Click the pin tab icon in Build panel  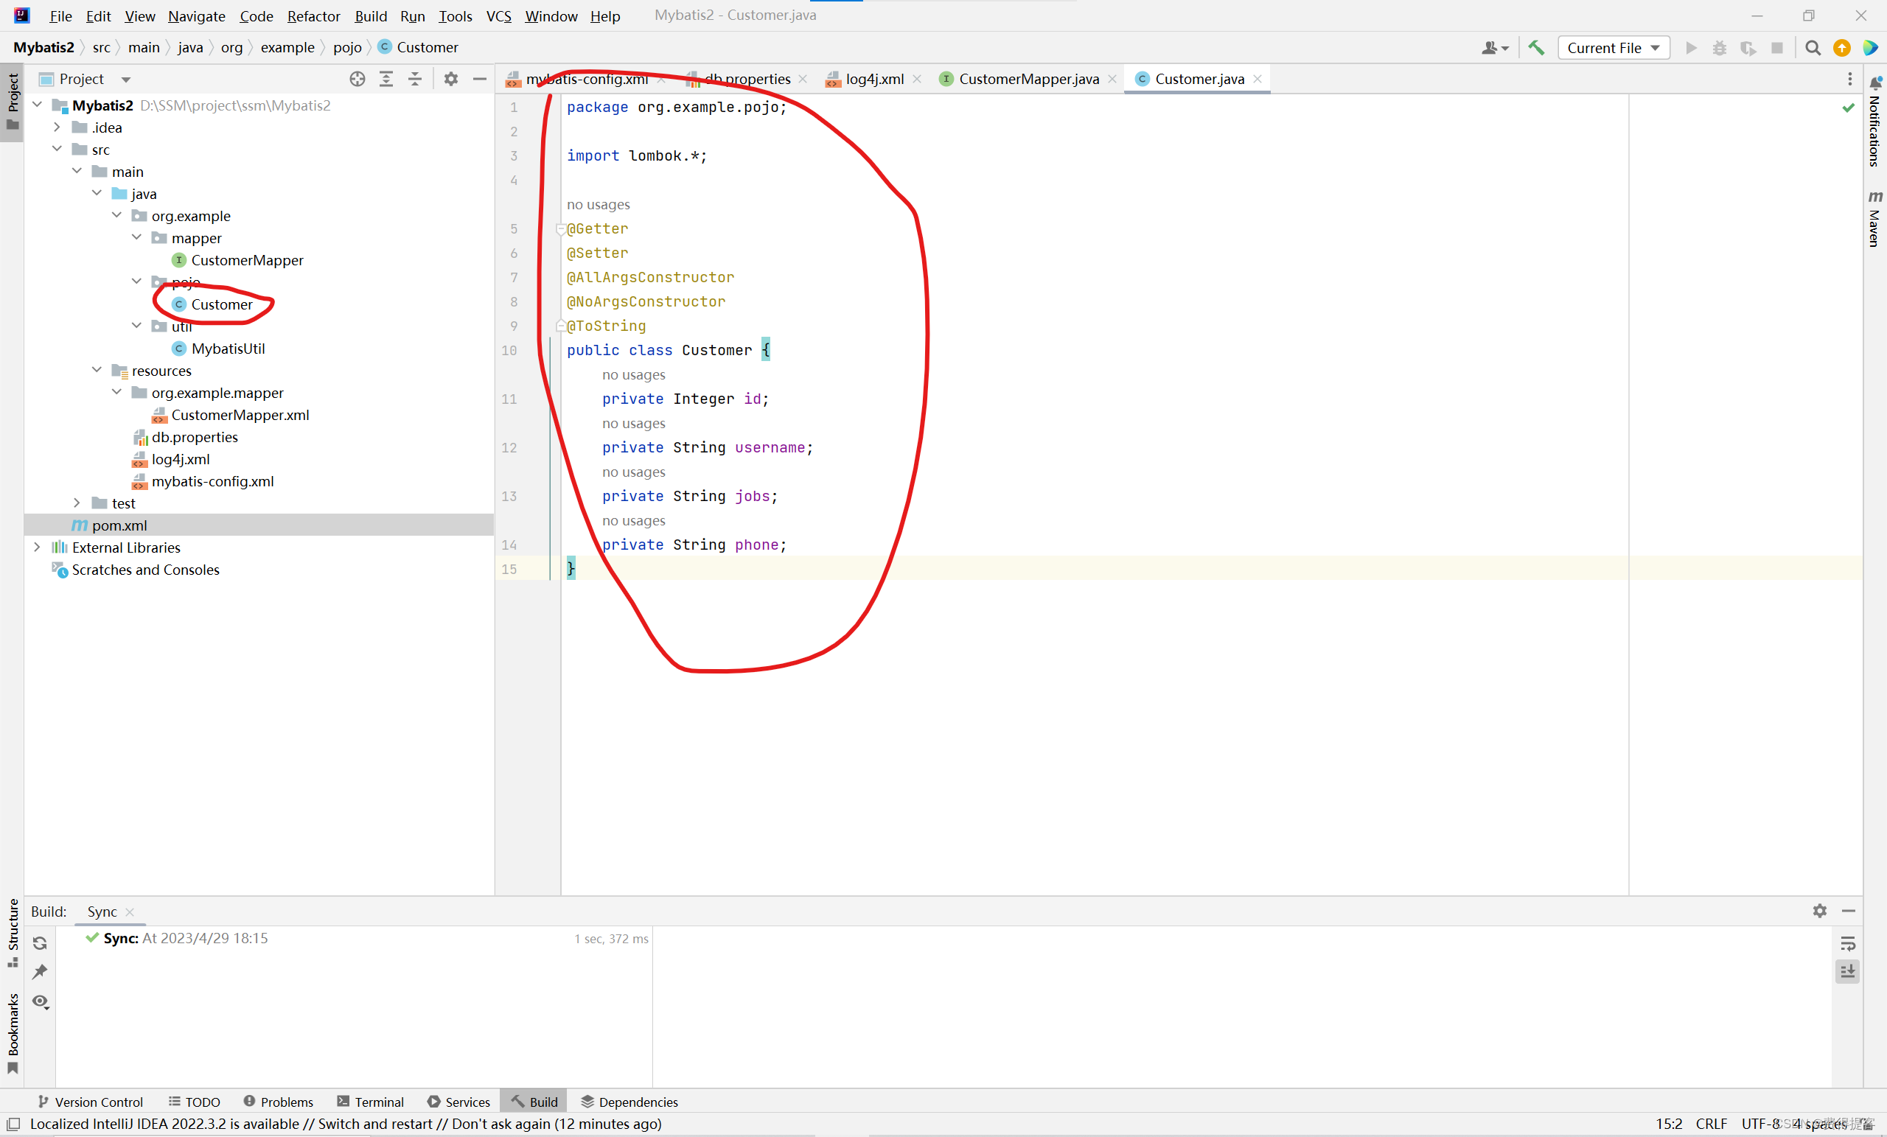click(40, 972)
